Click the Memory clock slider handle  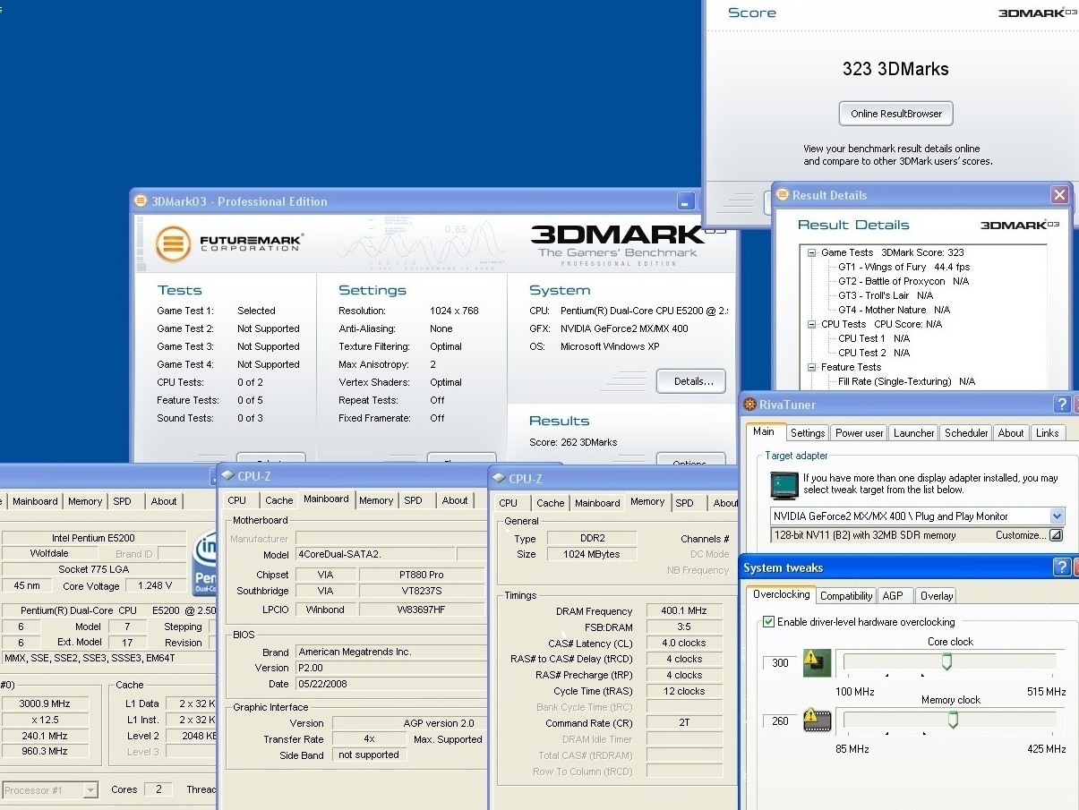953,720
